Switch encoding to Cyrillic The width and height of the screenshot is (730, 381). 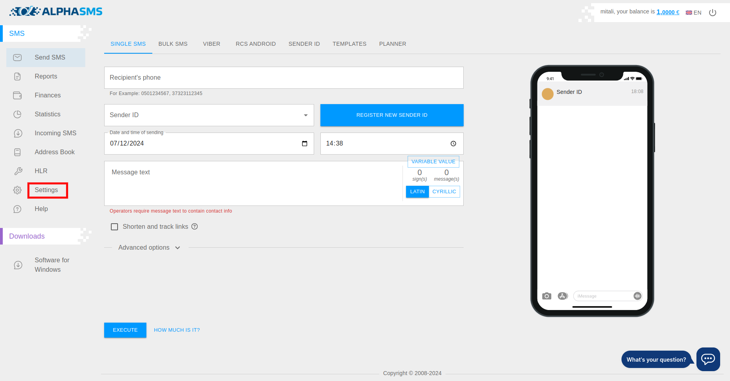pos(444,192)
